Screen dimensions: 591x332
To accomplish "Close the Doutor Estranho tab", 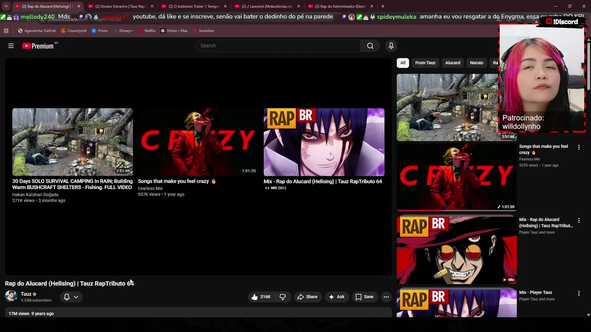I will [152, 6].
